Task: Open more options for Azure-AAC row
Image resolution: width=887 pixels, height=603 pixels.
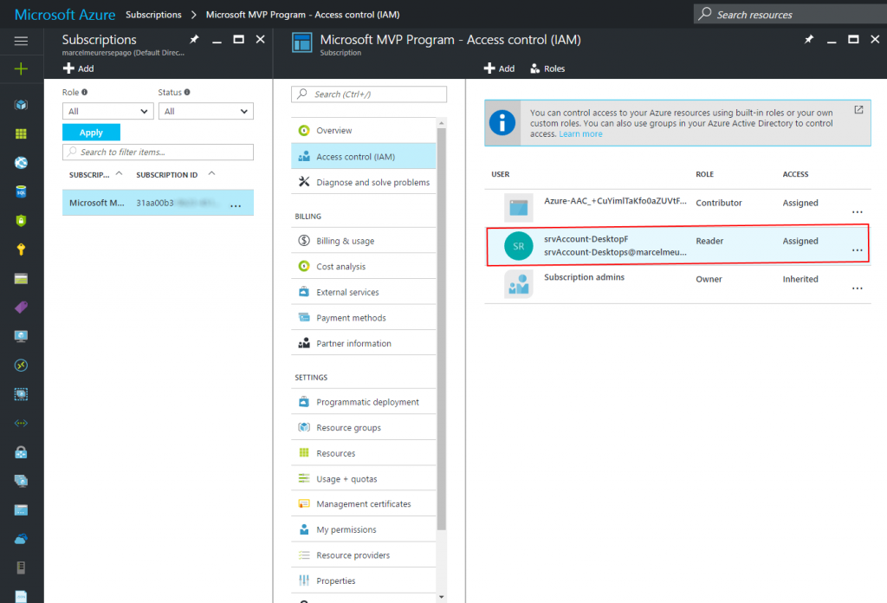Action: point(857,212)
